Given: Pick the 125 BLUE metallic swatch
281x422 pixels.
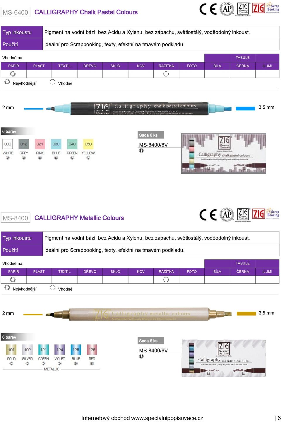Looking at the screenshot, I should [x=76, y=349].
